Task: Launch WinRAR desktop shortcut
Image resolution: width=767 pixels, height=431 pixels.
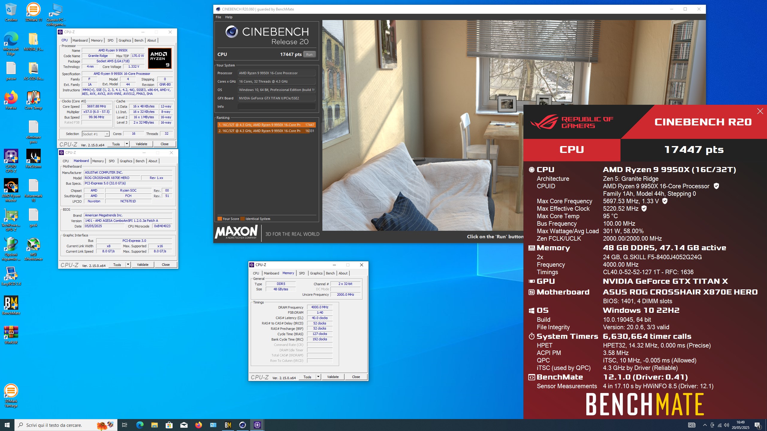Action: pyautogui.click(x=11, y=335)
